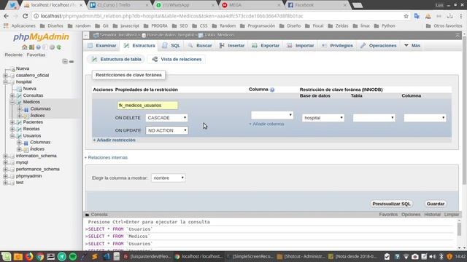
Task: Collapse the top breadcrumb panel arrow icon
Action: pyautogui.click(x=458, y=36)
